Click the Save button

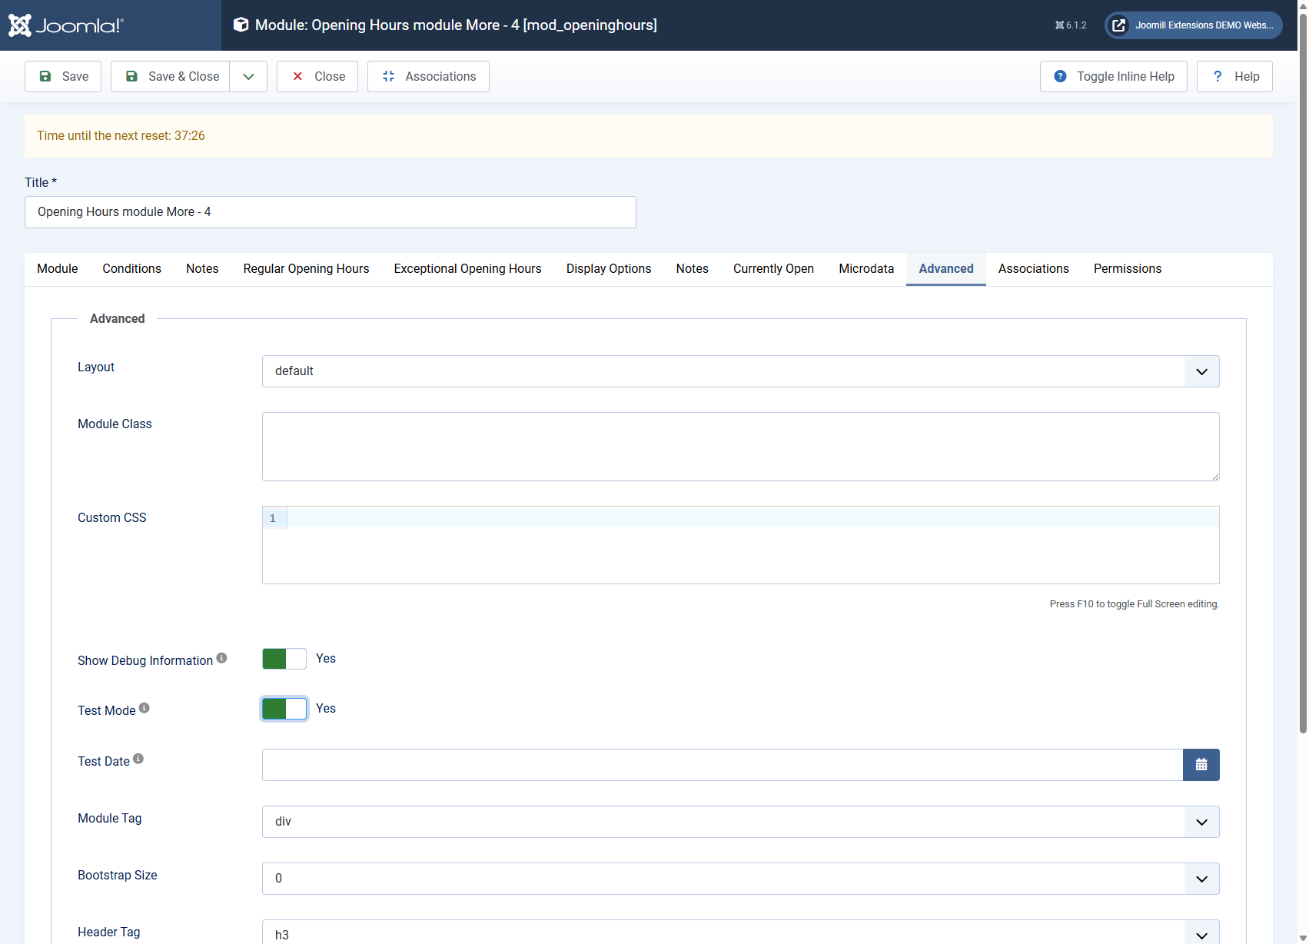coord(63,77)
